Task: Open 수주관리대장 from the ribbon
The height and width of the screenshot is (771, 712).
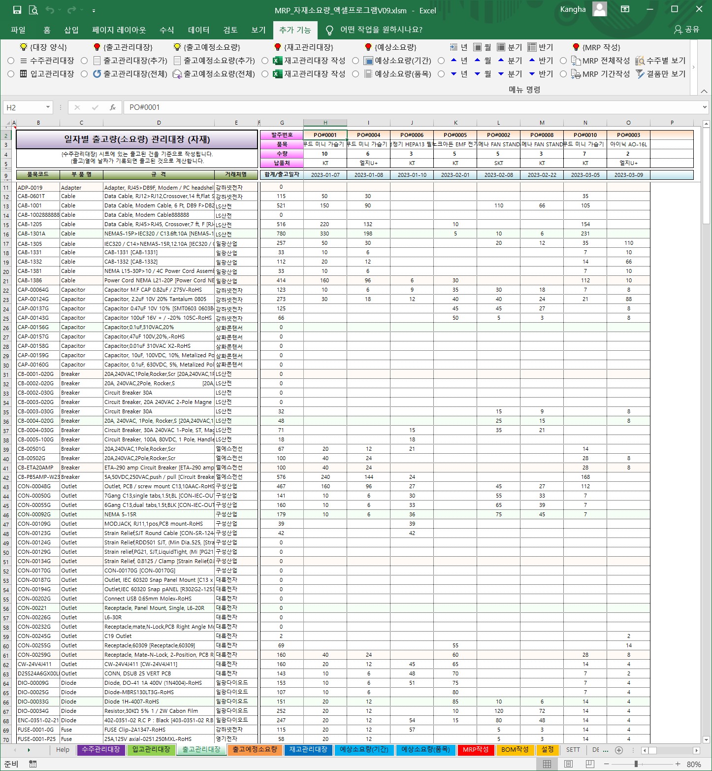Action: point(47,60)
